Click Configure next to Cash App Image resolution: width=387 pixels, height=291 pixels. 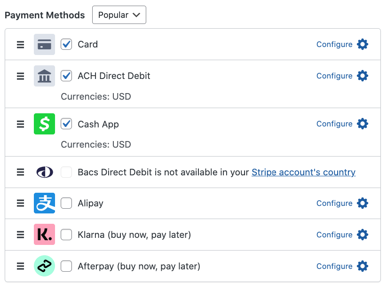(x=334, y=124)
